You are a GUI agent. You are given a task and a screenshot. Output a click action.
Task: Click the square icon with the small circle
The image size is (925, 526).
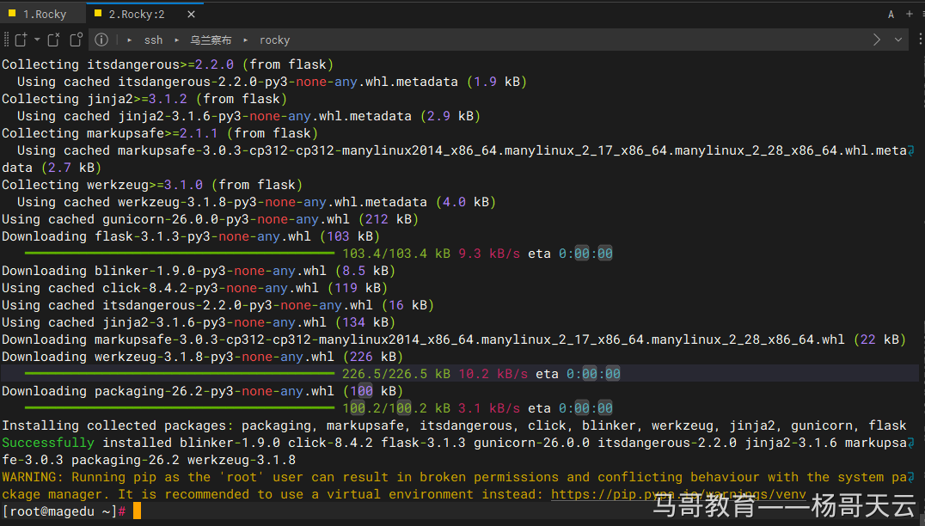coord(77,40)
